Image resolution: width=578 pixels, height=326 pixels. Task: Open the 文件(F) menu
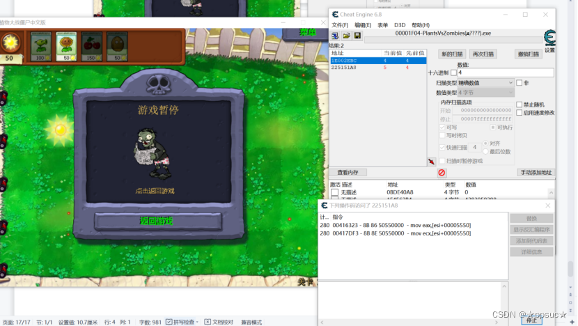340,25
